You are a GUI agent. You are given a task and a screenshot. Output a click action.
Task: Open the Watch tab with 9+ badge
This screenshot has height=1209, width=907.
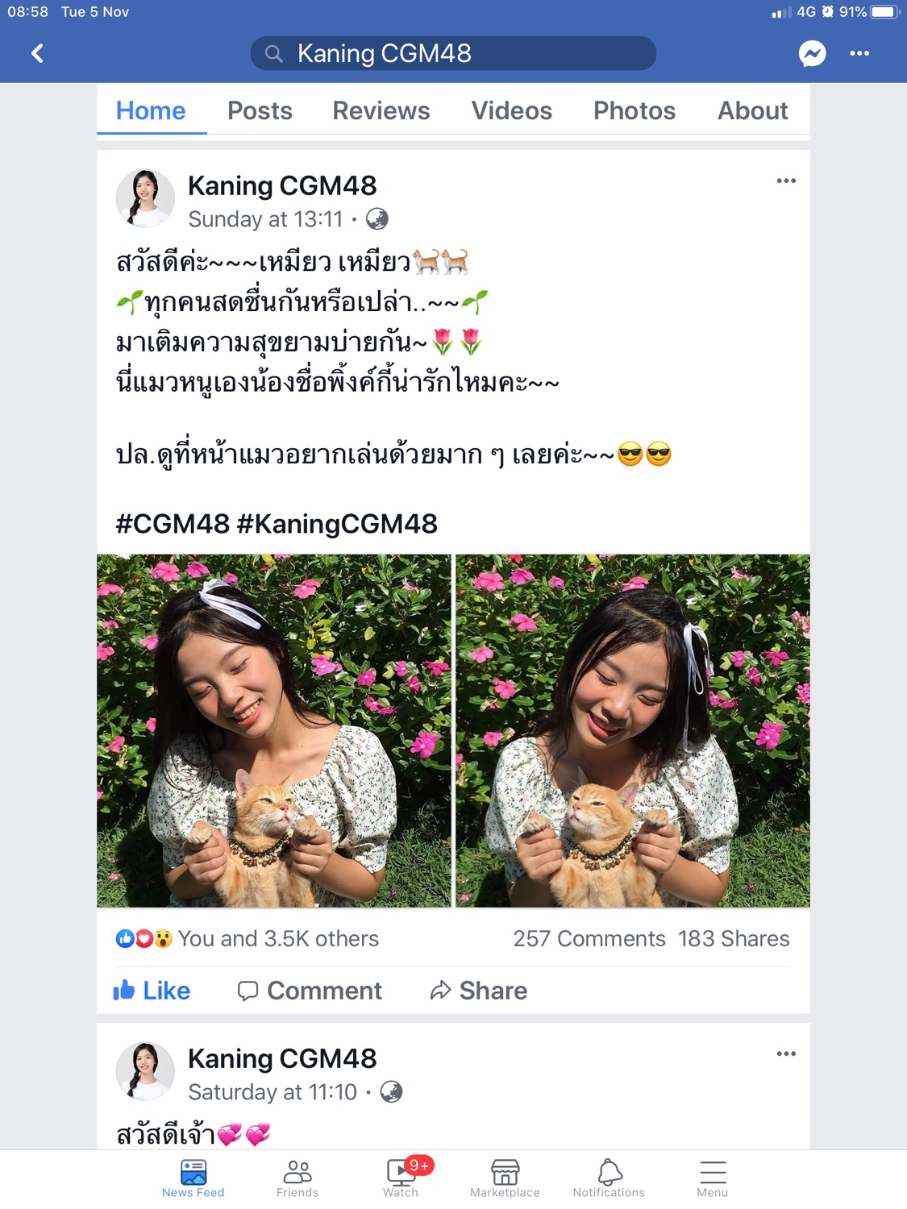[401, 1178]
